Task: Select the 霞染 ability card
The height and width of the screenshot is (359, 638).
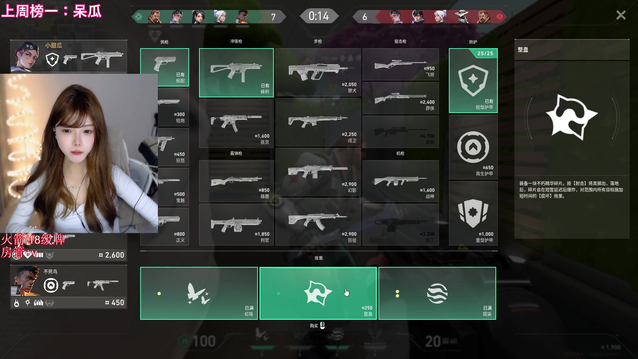Action: 437,293
